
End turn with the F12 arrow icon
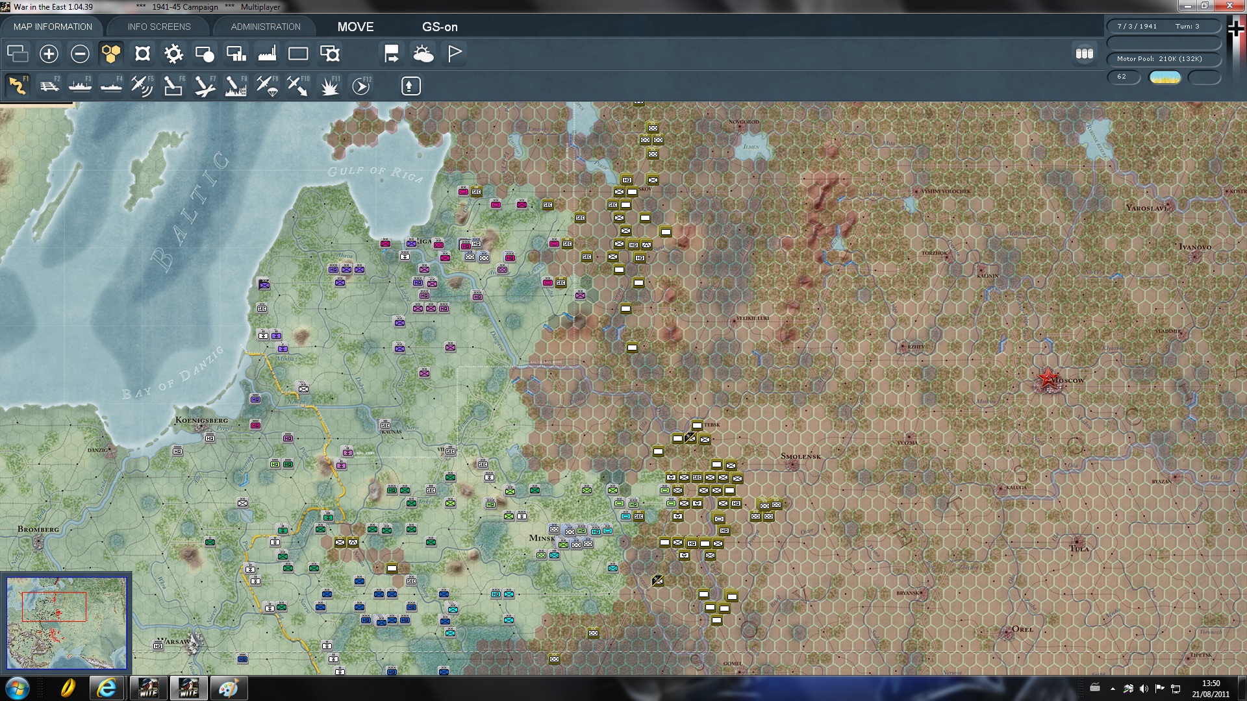point(361,86)
